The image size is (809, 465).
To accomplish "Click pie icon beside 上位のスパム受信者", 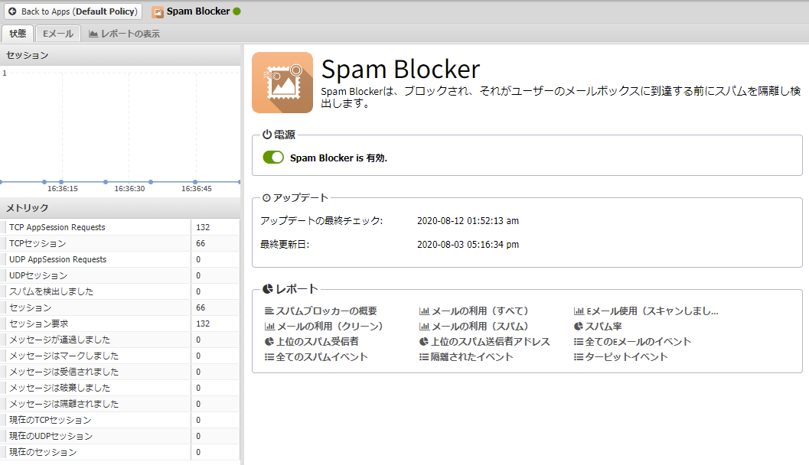I will 269,342.
